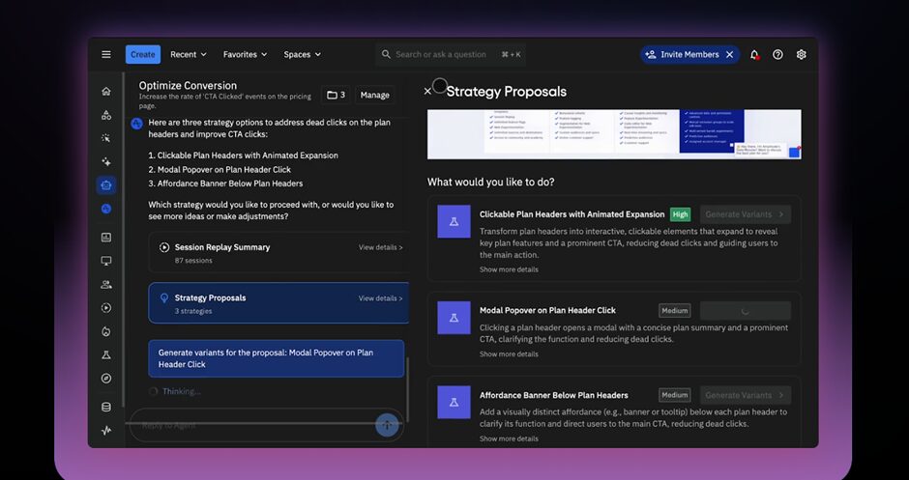
Task: Expand the Spaces dropdown
Action: tap(302, 55)
